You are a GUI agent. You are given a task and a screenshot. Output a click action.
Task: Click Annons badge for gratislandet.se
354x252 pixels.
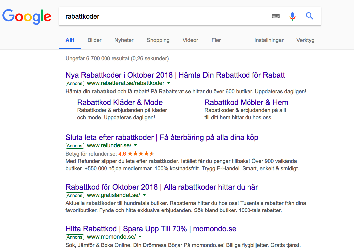pyautogui.click(x=75, y=195)
